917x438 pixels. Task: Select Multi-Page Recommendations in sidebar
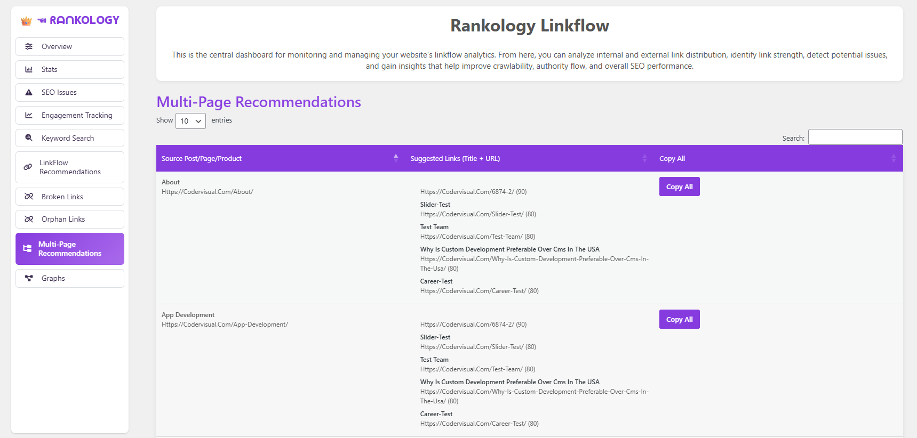(70, 249)
